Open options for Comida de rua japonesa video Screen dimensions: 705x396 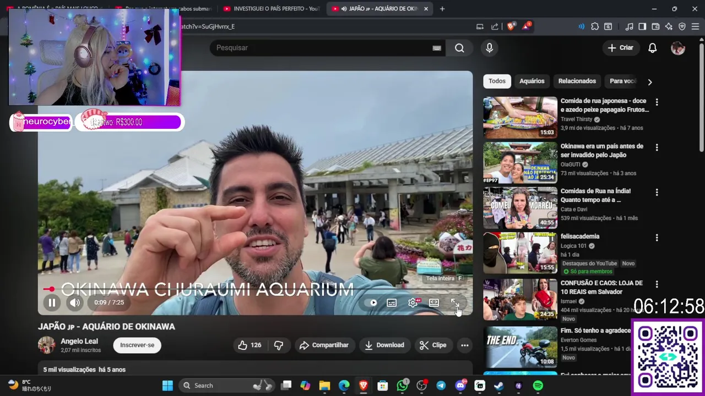point(657,102)
